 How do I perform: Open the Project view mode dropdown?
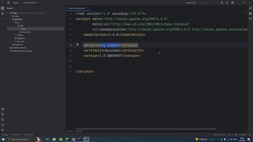(x=11, y=8)
